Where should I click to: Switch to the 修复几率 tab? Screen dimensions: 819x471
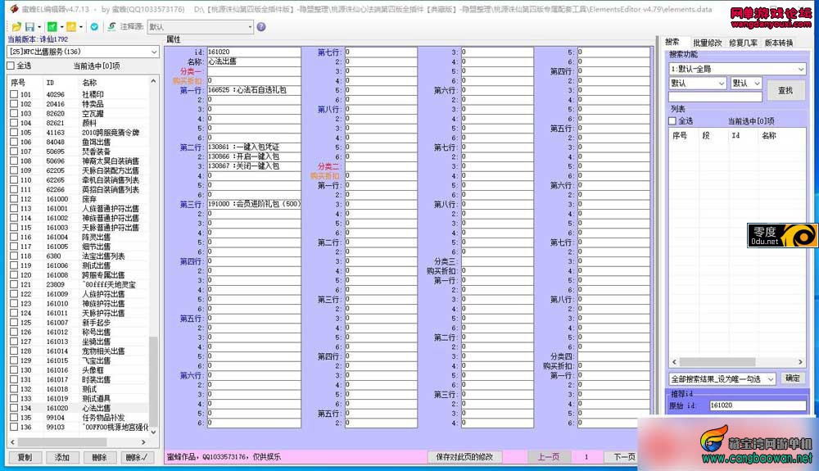[743, 43]
